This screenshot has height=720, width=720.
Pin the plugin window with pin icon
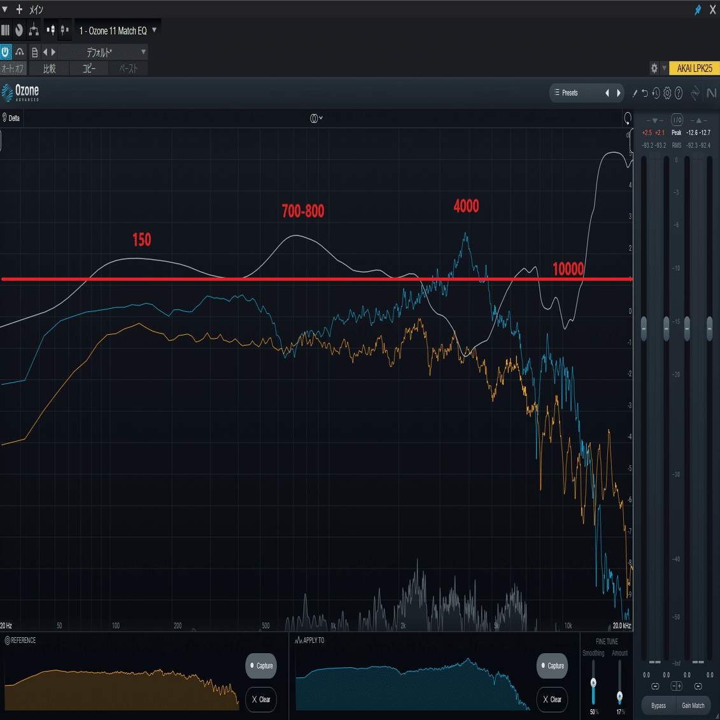(x=698, y=9)
